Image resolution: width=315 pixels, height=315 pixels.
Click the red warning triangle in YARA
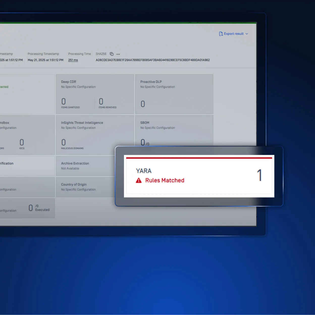pos(139,180)
